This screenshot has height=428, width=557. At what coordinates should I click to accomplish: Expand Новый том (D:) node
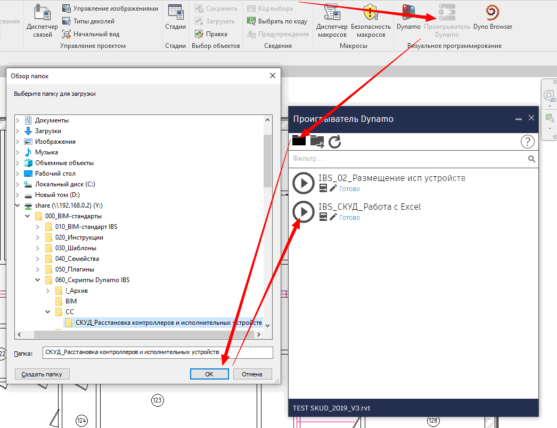(18, 195)
